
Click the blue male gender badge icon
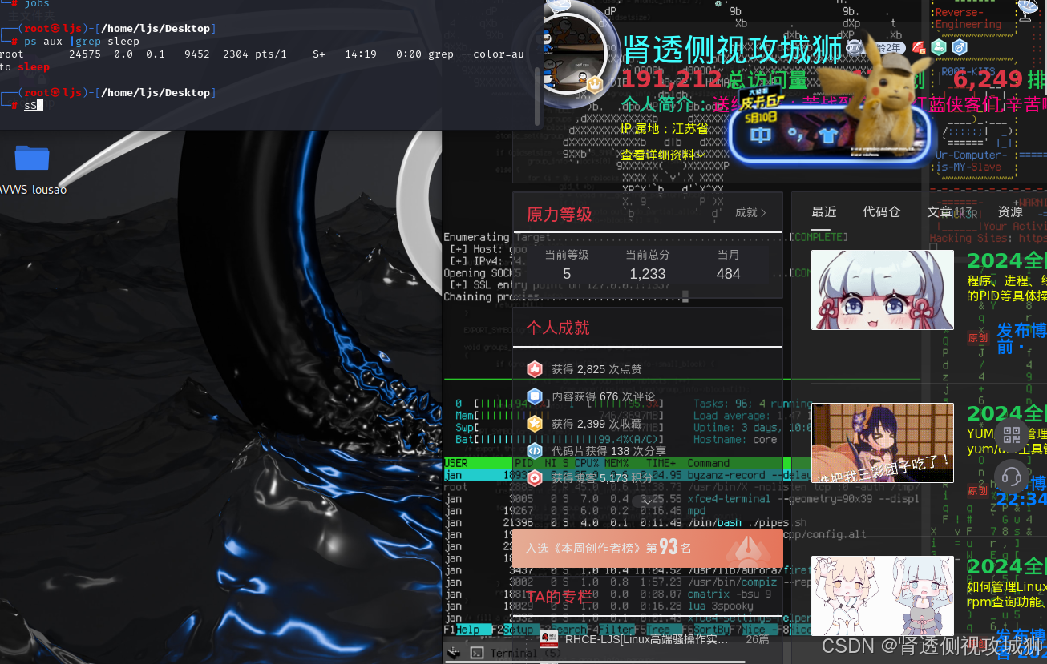pyautogui.click(x=959, y=47)
